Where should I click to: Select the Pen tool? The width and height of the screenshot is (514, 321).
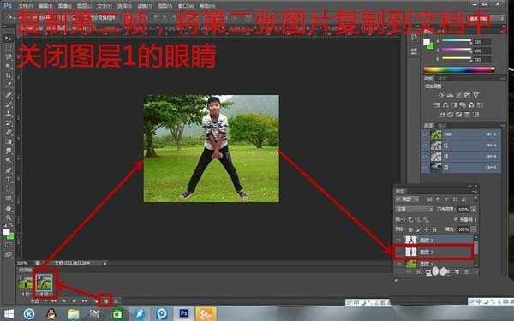tap(9, 170)
